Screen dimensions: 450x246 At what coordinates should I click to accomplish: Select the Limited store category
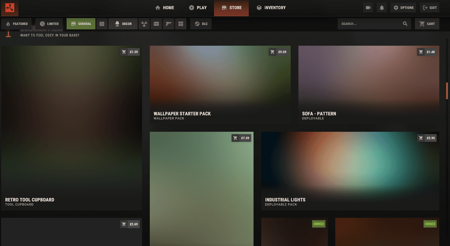(49, 24)
